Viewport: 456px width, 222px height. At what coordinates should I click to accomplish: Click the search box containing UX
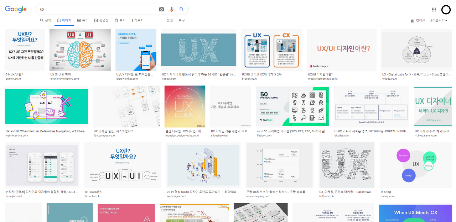coord(96,9)
